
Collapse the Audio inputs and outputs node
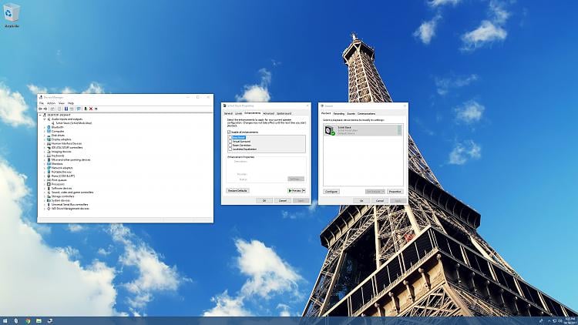[x=45, y=119]
